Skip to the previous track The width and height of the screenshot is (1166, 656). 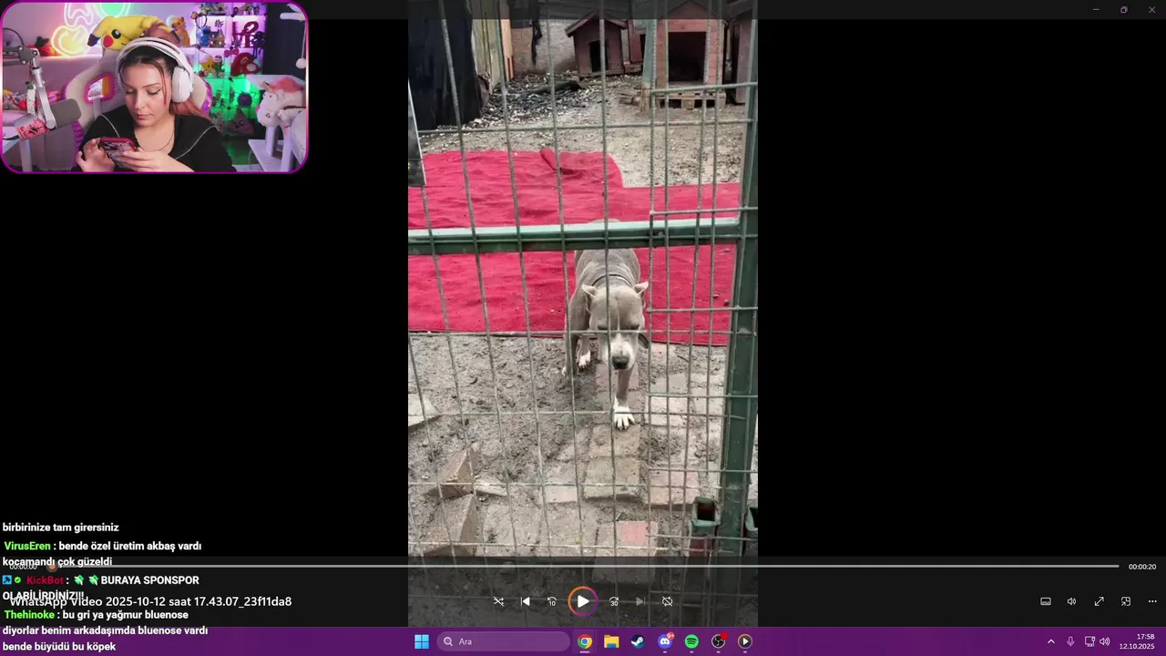pos(525,601)
